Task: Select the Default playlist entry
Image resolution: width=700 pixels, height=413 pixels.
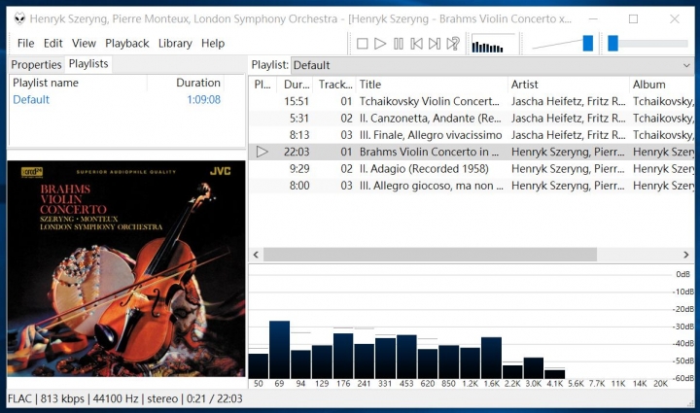Action: (x=31, y=99)
